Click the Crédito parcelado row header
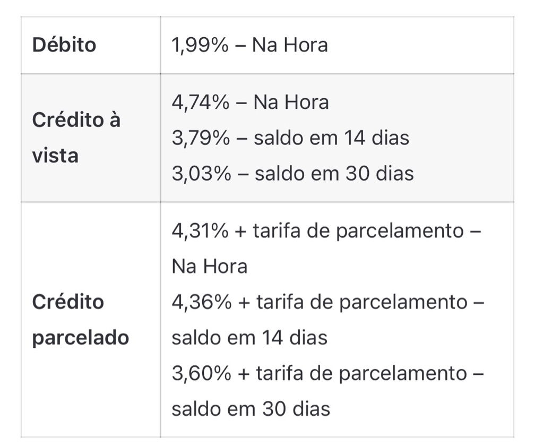The image size is (535, 445). point(81,320)
